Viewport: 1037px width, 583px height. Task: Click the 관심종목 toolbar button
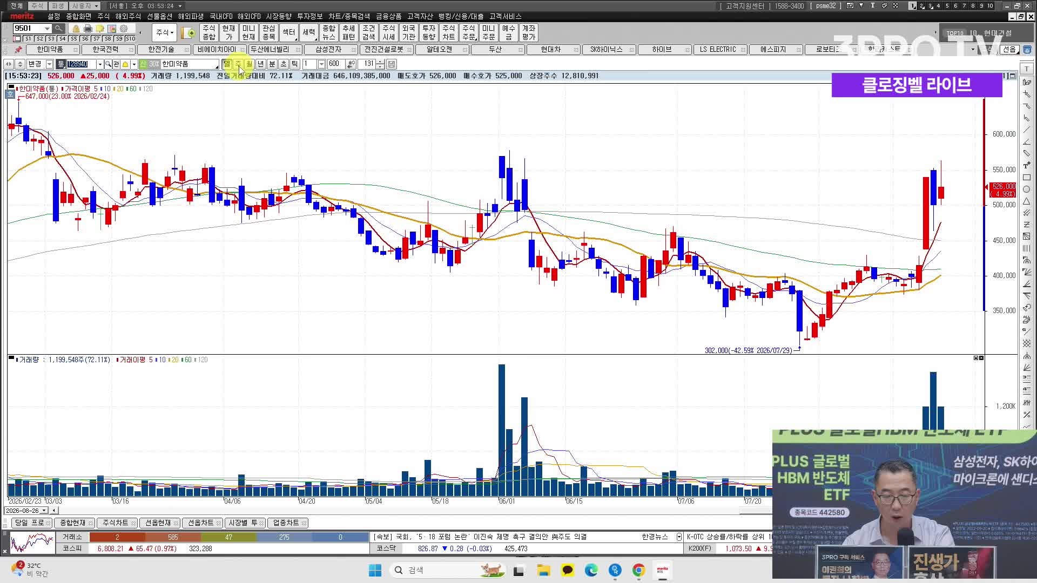click(268, 33)
